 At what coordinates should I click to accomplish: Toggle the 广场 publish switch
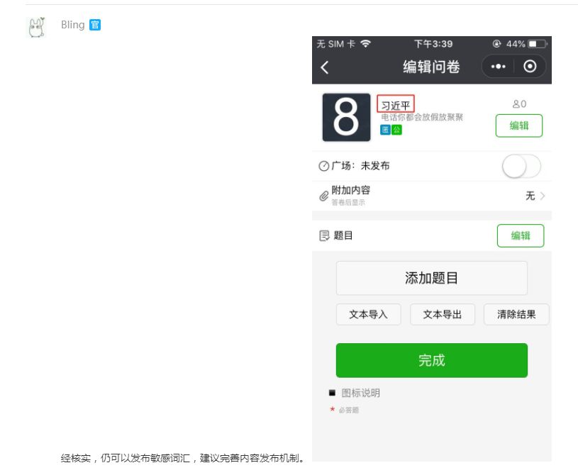coord(521,166)
